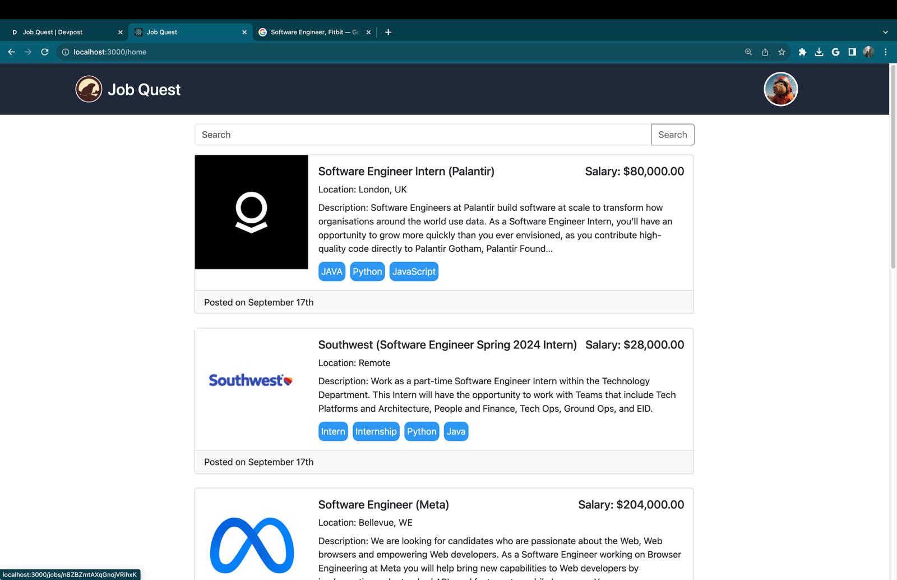Open the Palantir company logo thumbnail
Image resolution: width=897 pixels, height=580 pixels.
[x=252, y=212]
